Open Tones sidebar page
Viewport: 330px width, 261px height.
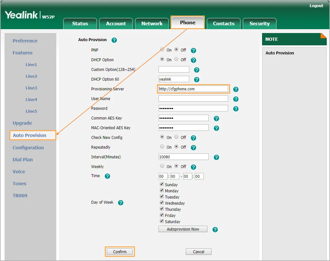click(x=19, y=184)
